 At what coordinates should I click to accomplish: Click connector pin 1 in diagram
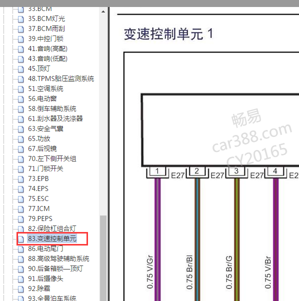tap(157, 171)
